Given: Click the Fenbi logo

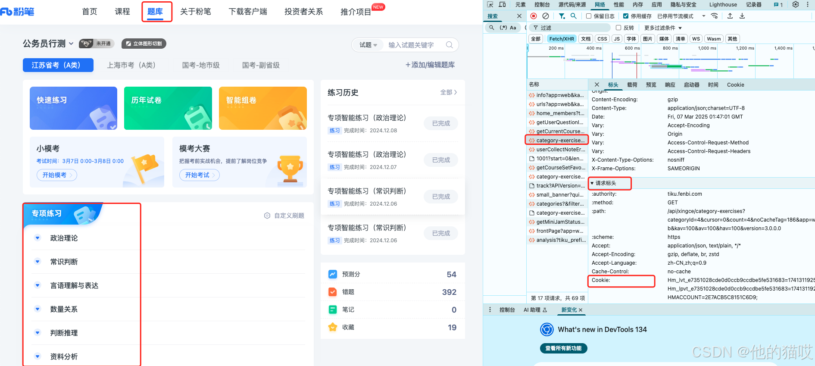Looking at the screenshot, I should (x=17, y=12).
